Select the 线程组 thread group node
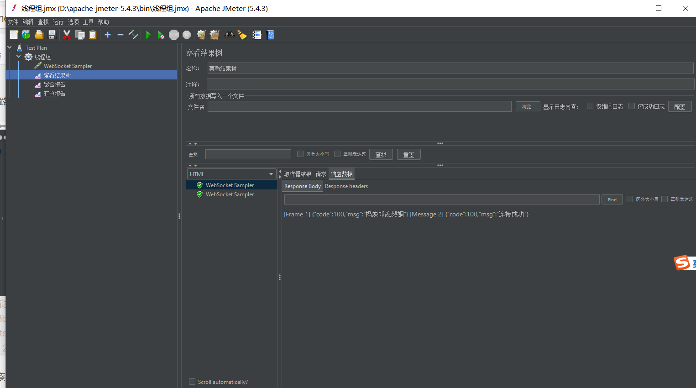 click(42, 57)
